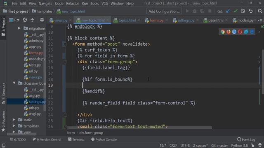Preview page in Edge browser icon

tap(252, 32)
